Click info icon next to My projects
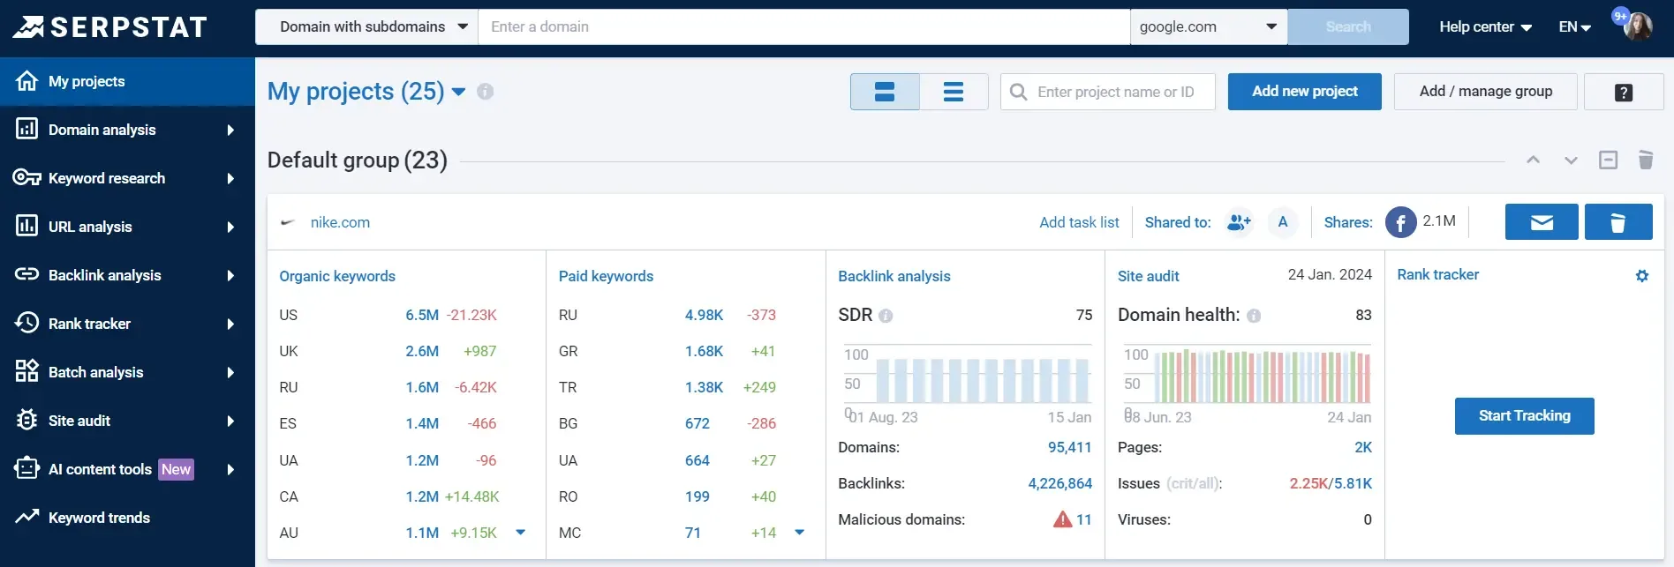 point(486,92)
